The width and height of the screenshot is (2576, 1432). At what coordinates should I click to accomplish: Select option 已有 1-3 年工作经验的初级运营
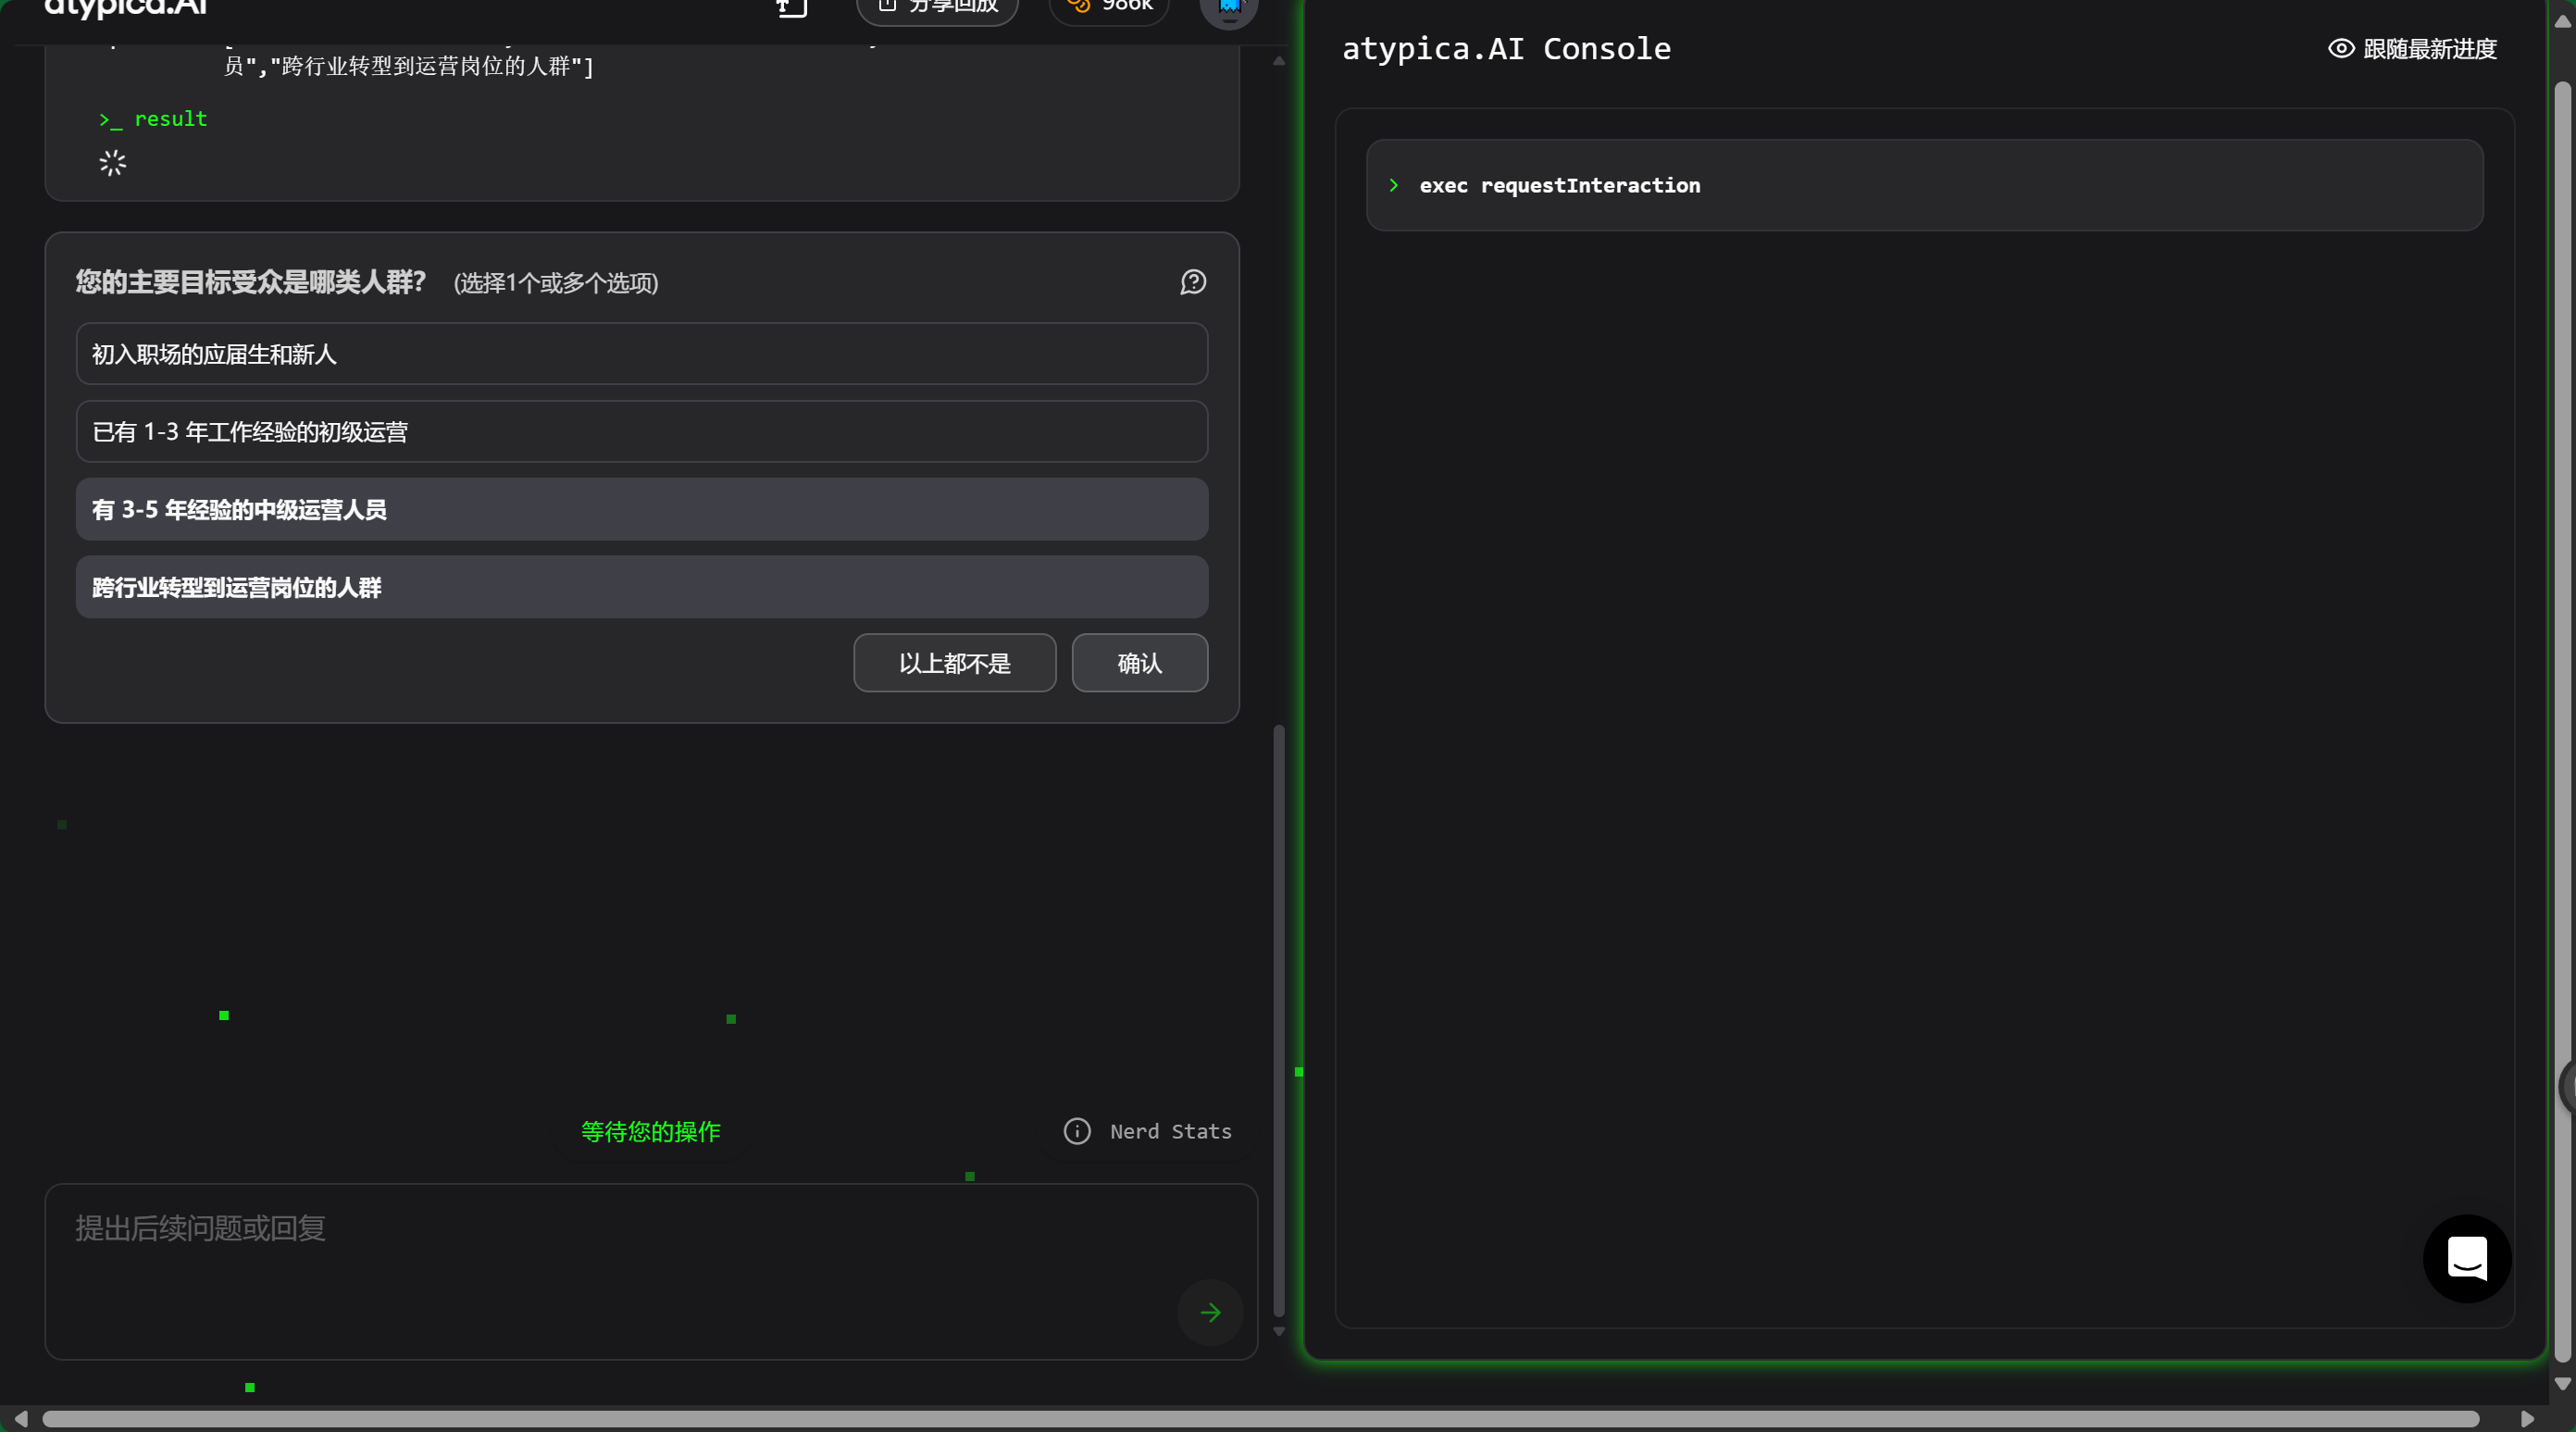(x=641, y=432)
